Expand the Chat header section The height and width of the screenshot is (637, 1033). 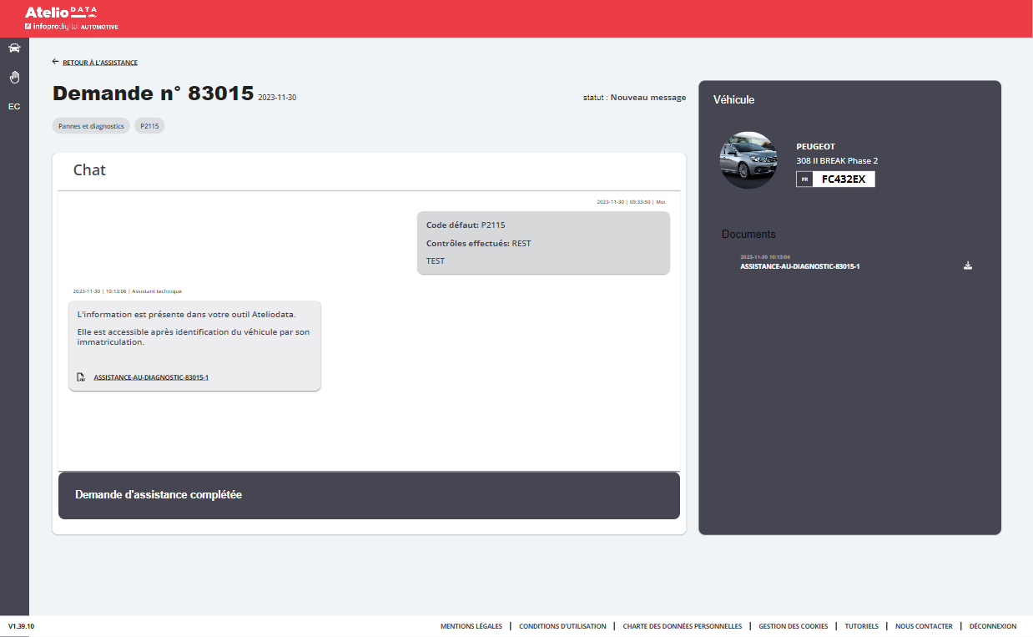click(90, 169)
